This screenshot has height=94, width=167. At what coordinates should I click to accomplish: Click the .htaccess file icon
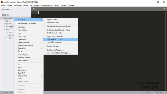point(7,32)
